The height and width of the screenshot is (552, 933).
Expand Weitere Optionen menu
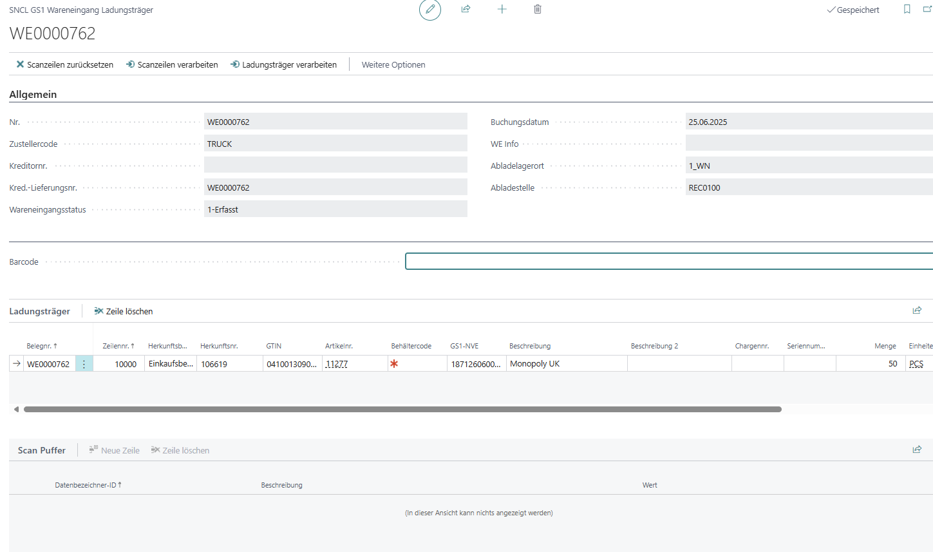pyautogui.click(x=393, y=64)
